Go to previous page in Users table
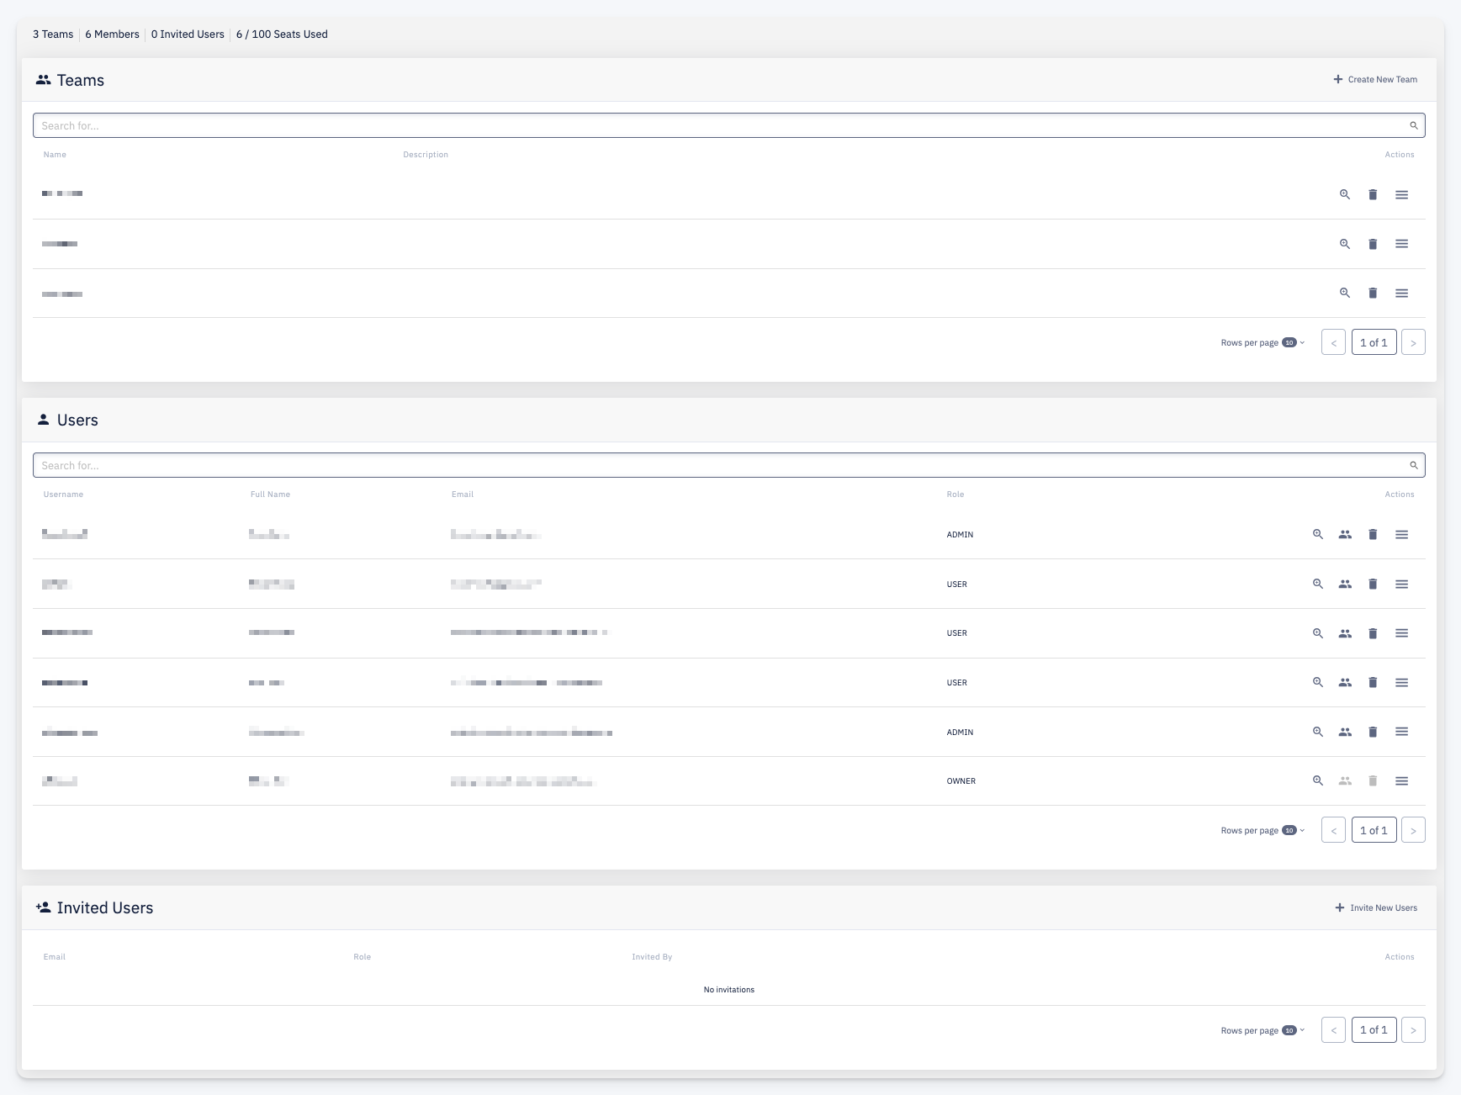This screenshot has height=1095, width=1461. pyautogui.click(x=1333, y=830)
